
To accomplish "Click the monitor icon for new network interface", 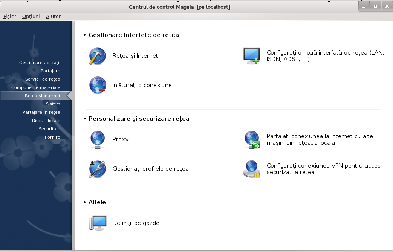I will coord(252,56).
